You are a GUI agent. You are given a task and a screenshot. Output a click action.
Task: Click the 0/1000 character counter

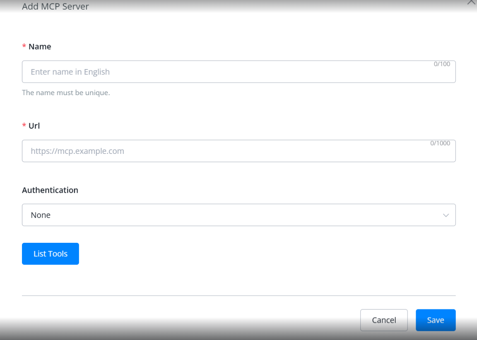[x=440, y=143]
